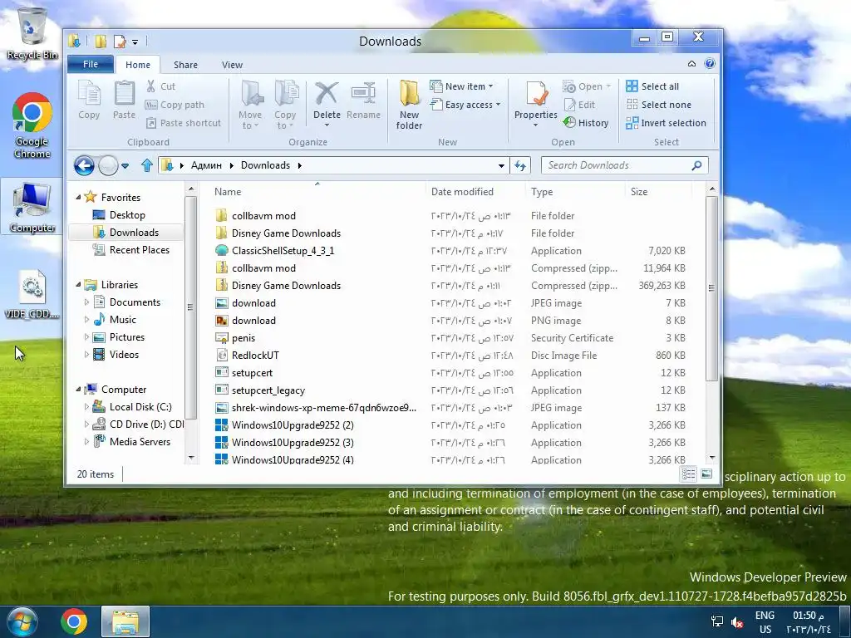Select CD Drive (D:) in tree
The height and width of the screenshot is (638, 851).
(x=139, y=425)
